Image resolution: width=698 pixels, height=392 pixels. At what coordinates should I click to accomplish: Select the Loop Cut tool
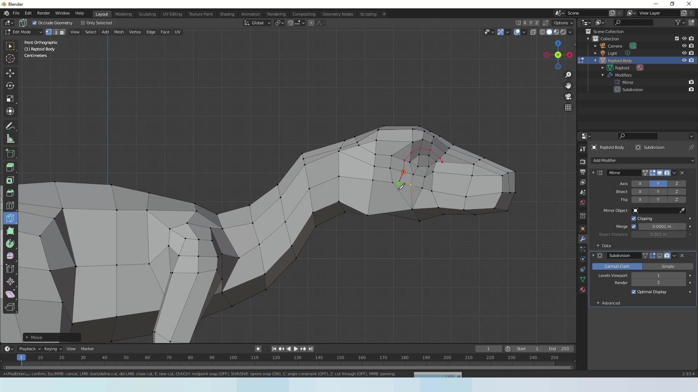pyautogui.click(x=10, y=206)
